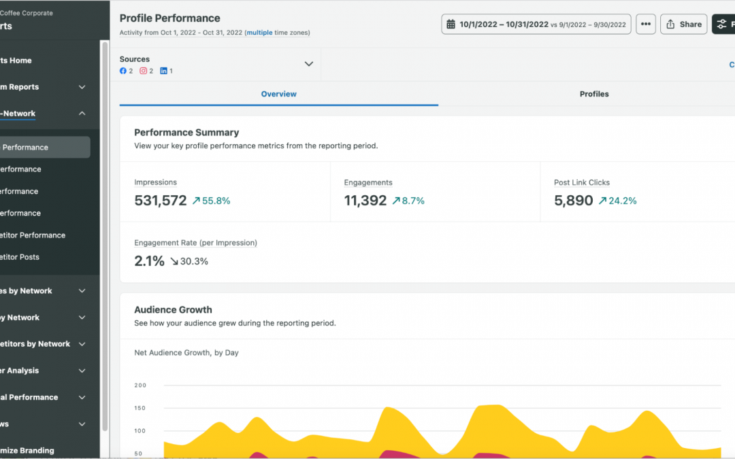This screenshot has height=459, width=735.
Task: Expand the Sources dropdown chevron
Action: click(x=308, y=64)
